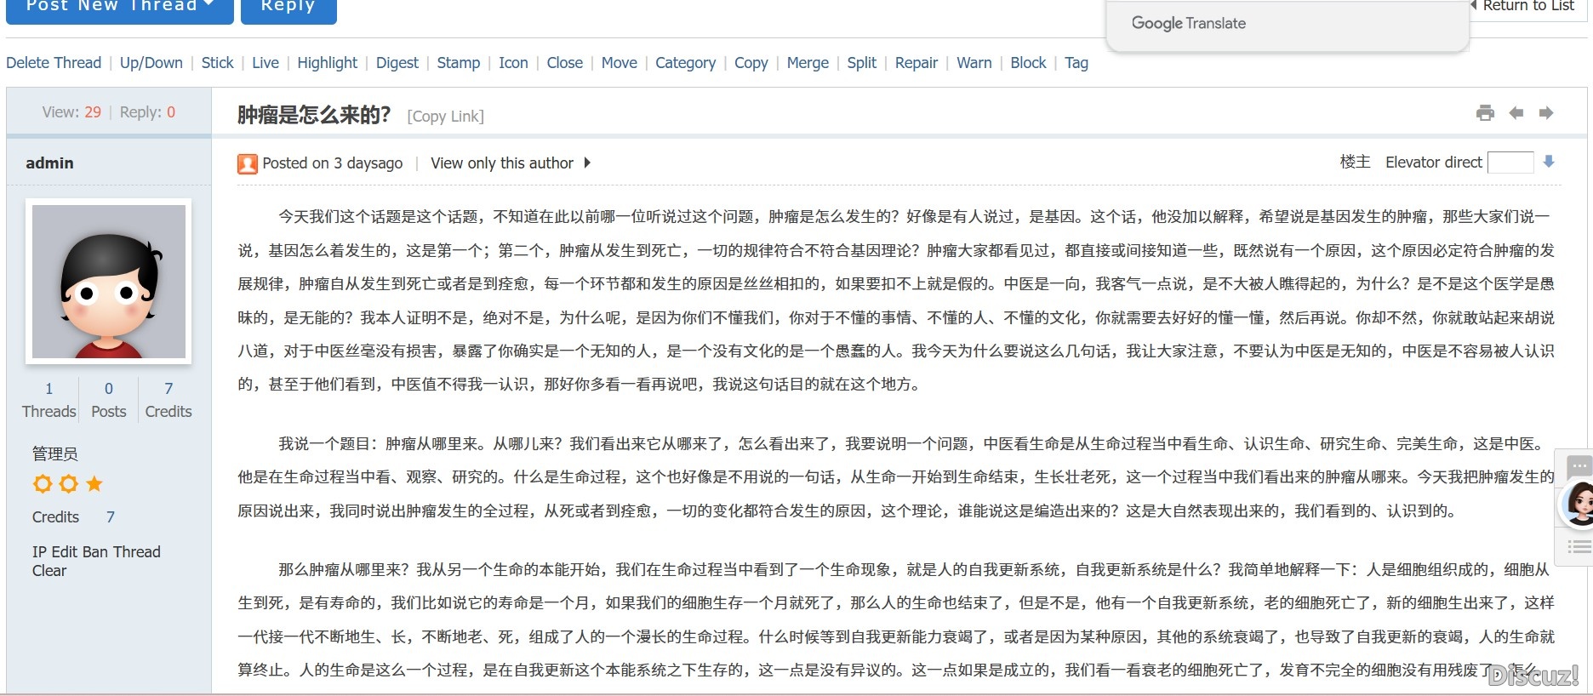The width and height of the screenshot is (1593, 696).
Task: Click the customer service avatar icon
Action: pos(1579,504)
